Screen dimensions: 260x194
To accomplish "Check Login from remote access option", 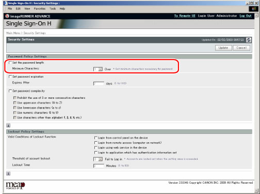I will [x=96, y=143].
